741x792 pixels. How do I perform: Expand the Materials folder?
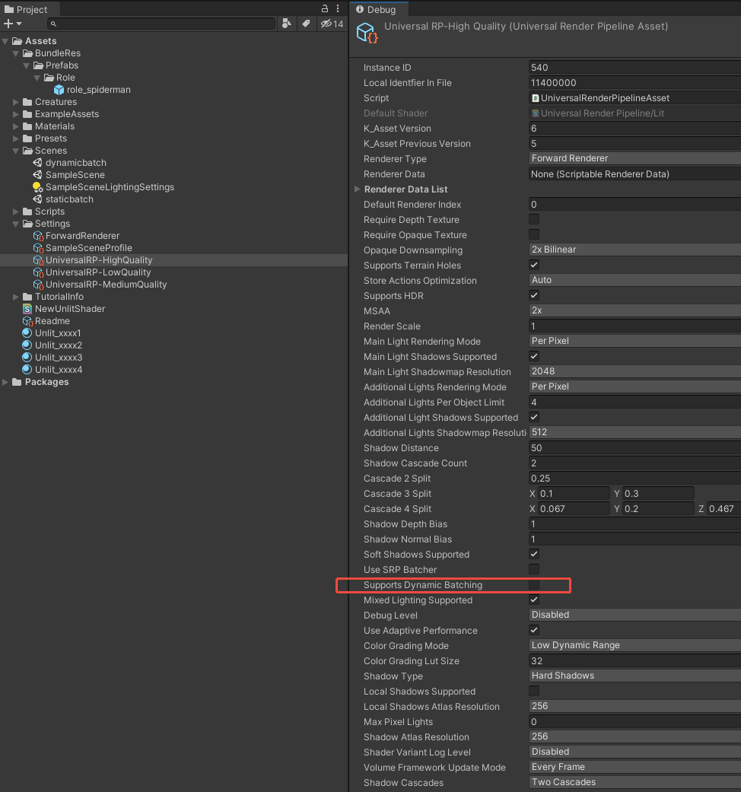pyautogui.click(x=16, y=126)
